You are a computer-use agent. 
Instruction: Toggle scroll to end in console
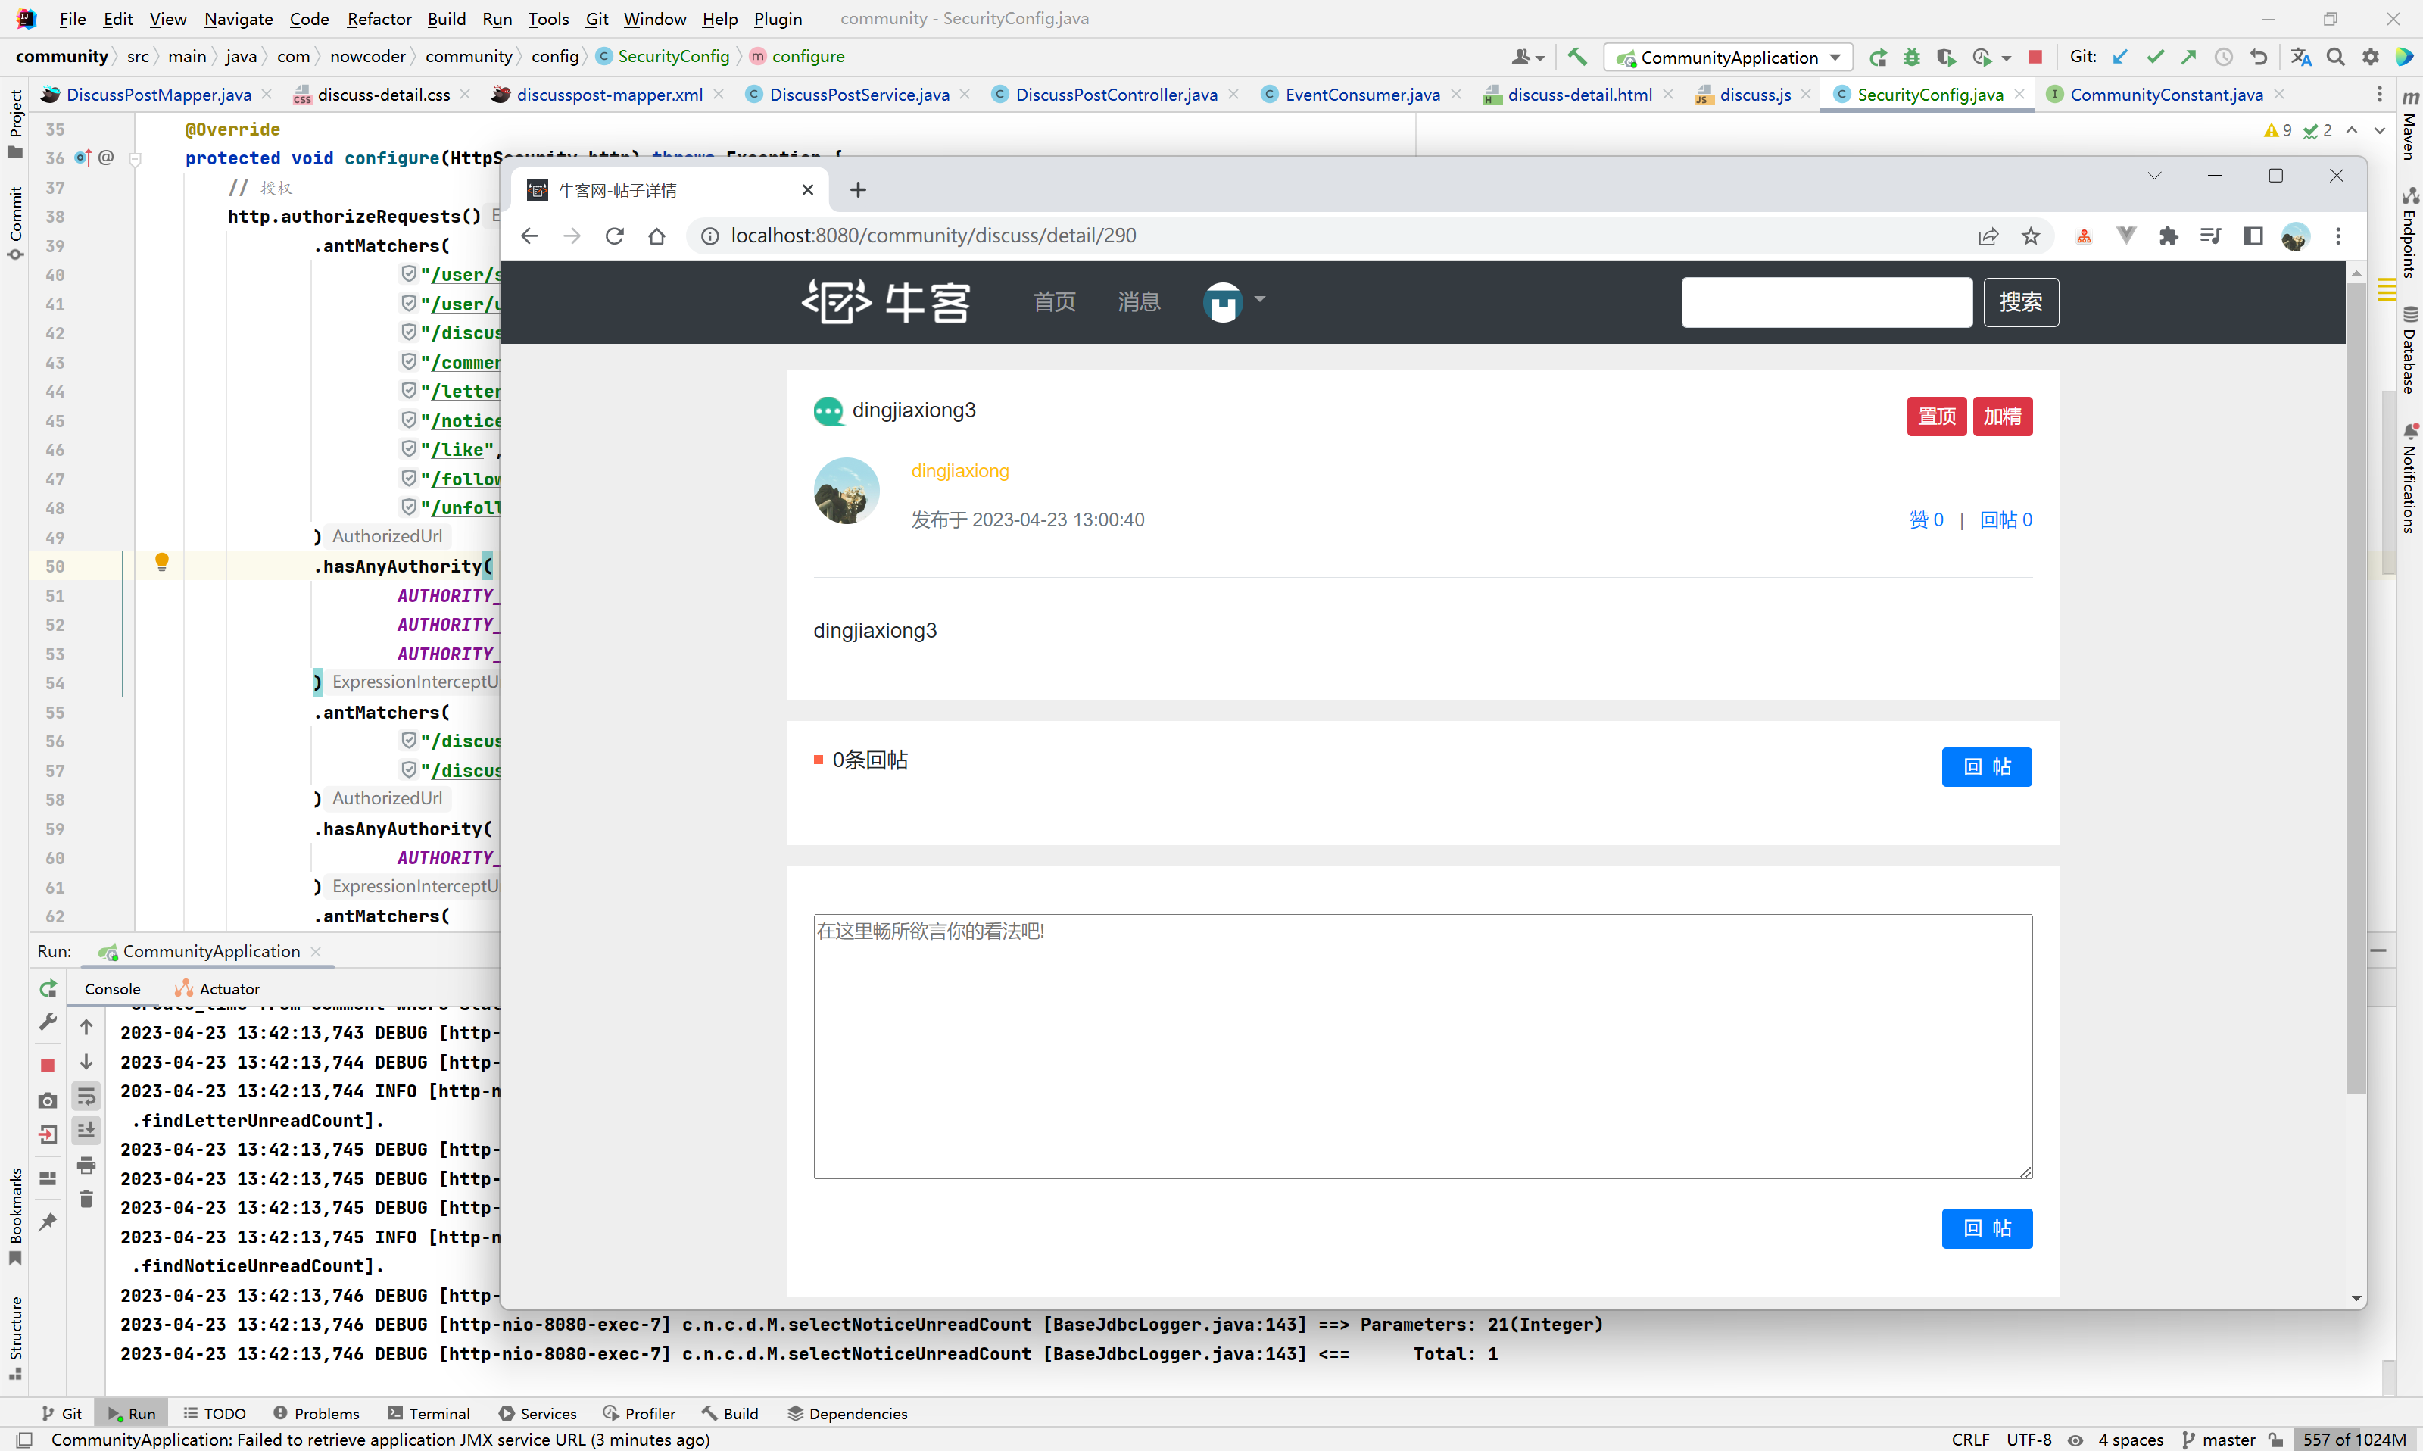click(x=86, y=1131)
